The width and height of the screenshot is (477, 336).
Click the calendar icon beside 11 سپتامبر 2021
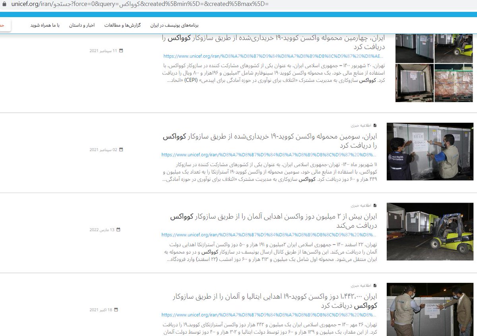pyautogui.click(x=121, y=51)
